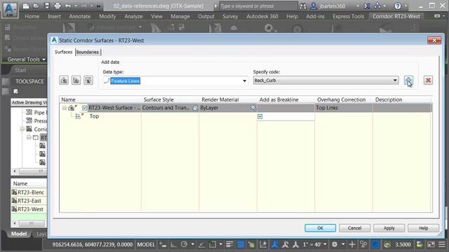Select the Top Links overhang correction cell

344,108
